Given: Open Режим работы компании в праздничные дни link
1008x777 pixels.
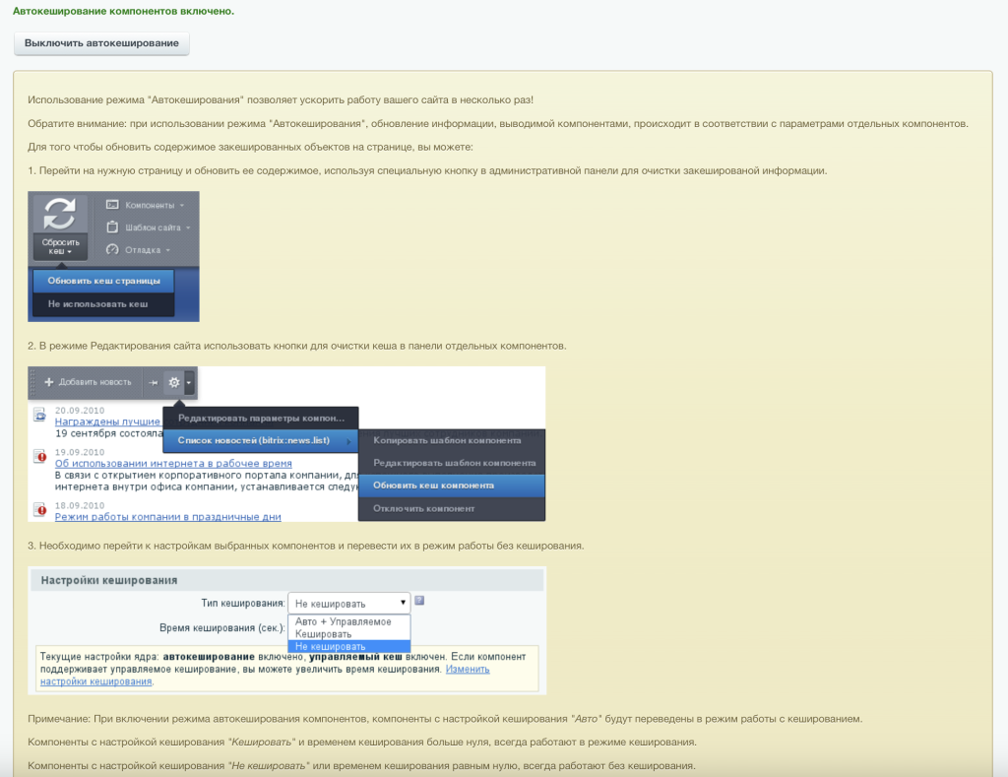Looking at the screenshot, I should coord(167,517).
